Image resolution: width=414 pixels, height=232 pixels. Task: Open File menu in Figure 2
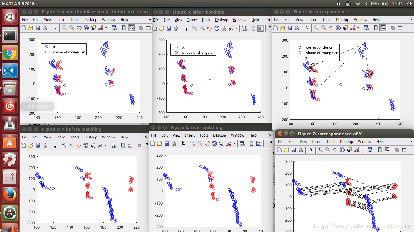tap(25, 20)
